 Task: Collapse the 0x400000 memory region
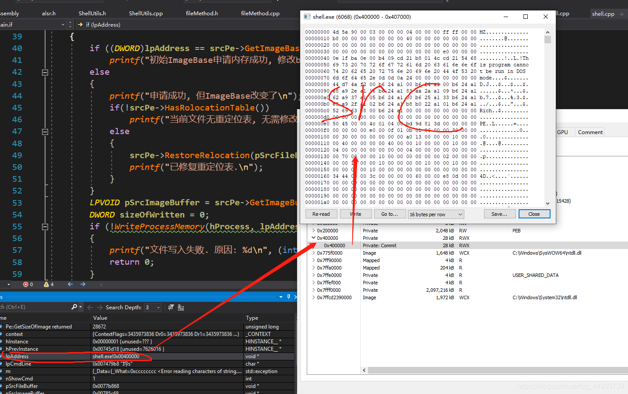point(313,238)
